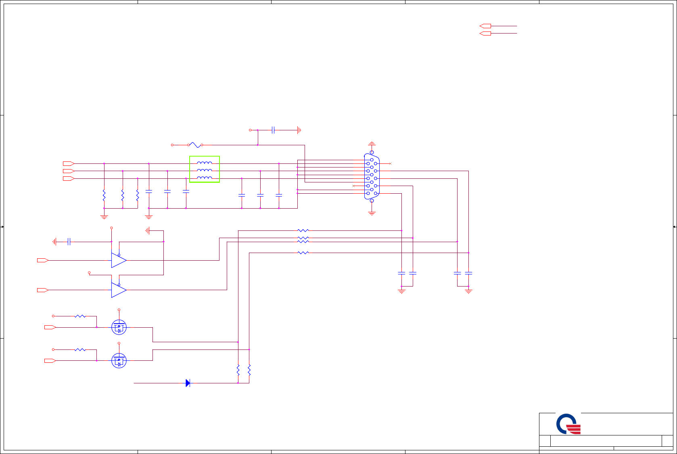The width and height of the screenshot is (677, 454).
Task: Select the blue diode symbol at the bottom
Action: click(188, 383)
